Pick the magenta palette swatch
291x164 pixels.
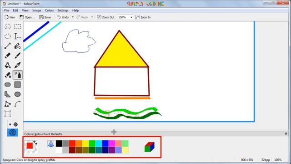click(112, 143)
